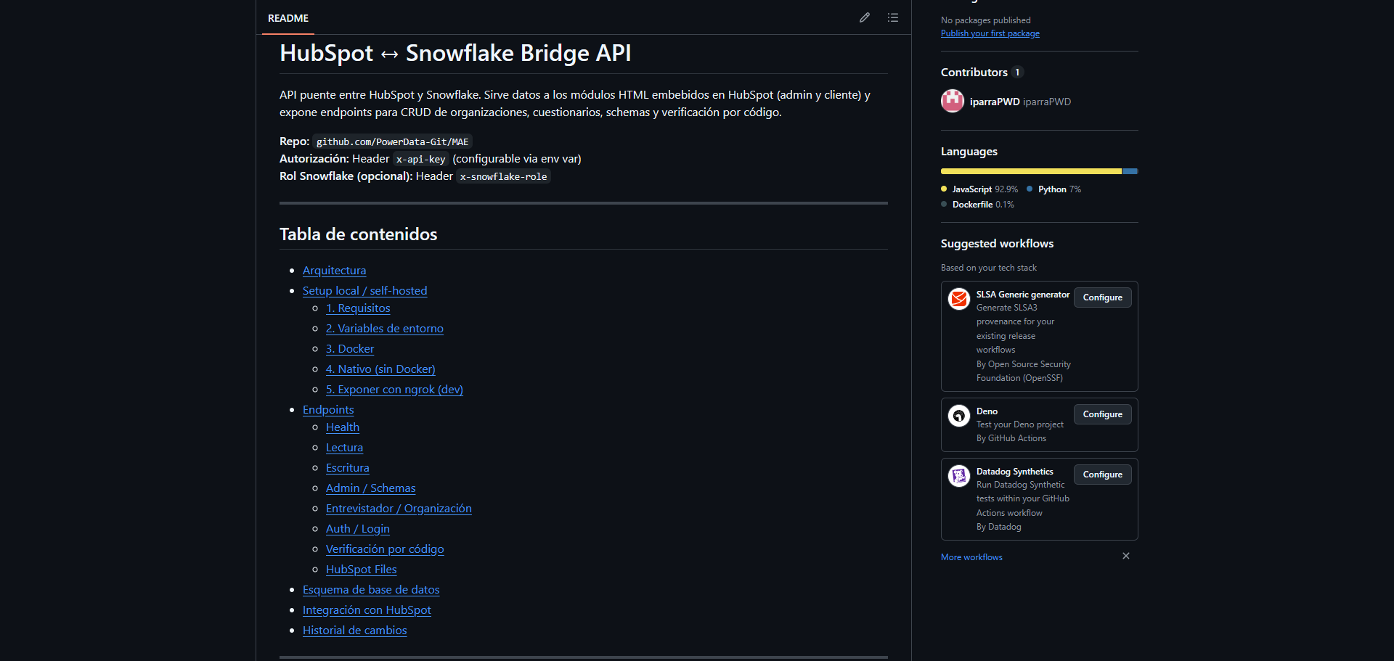Image resolution: width=1394 pixels, height=661 pixels.
Task: Jump to Setup local / self-hosted section
Action: point(364,290)
